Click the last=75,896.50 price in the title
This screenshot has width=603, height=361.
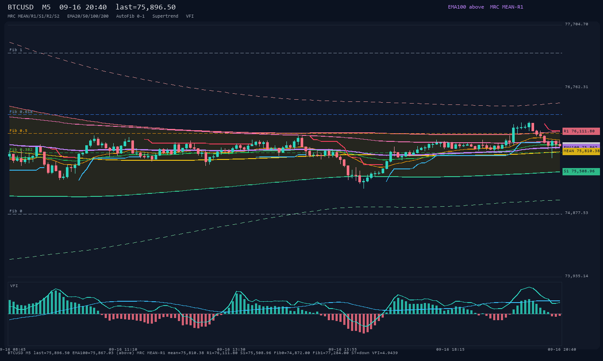(x=146, y=7)
